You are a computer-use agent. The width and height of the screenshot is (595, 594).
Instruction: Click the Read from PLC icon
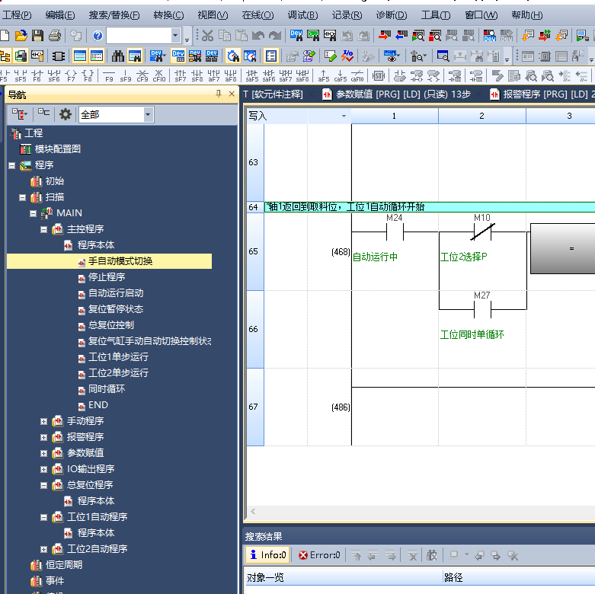pos(401,36)
